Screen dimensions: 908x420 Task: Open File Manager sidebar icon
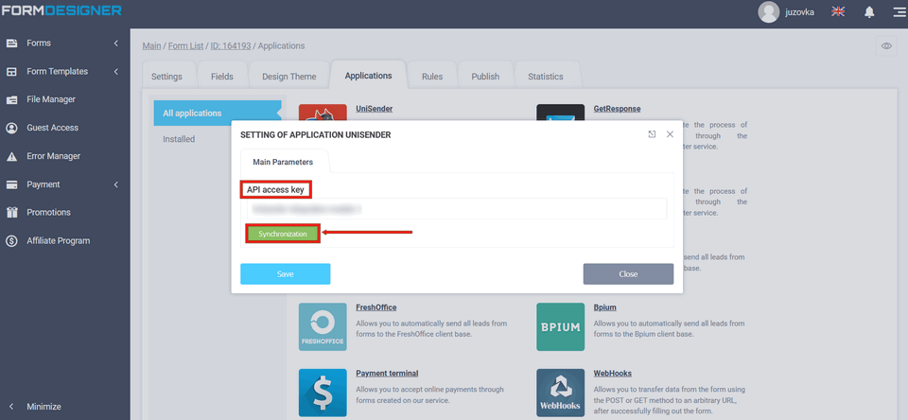[x=11, y=99]
